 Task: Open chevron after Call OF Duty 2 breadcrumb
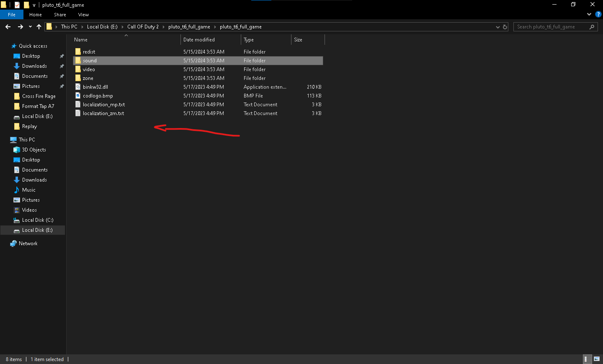coord(163,27)
